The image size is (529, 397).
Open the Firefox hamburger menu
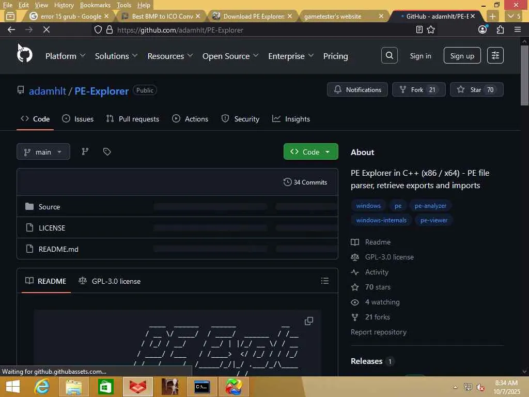pos(518,29)
